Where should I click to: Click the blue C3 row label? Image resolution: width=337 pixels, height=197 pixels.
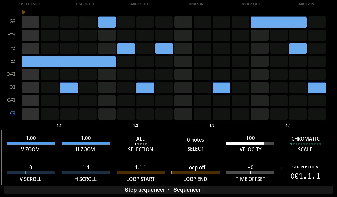(13, 113)
